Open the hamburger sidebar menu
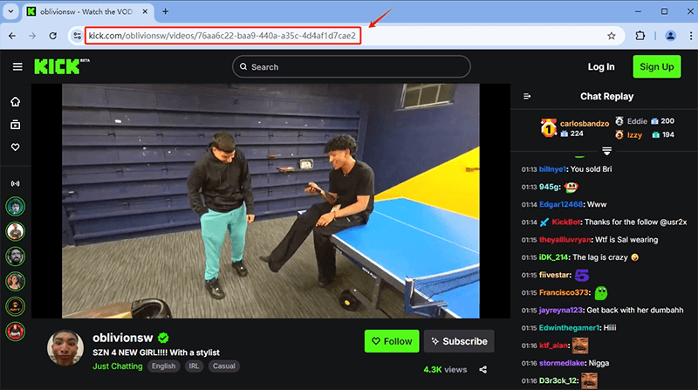Screen dimensions: 698x390 point(17,67)
